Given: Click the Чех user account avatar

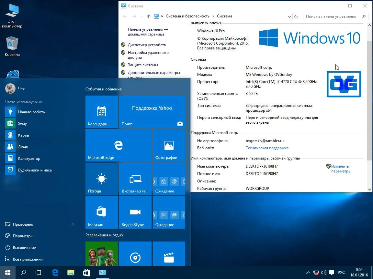Looking at the screenshot, I should 10,88.
